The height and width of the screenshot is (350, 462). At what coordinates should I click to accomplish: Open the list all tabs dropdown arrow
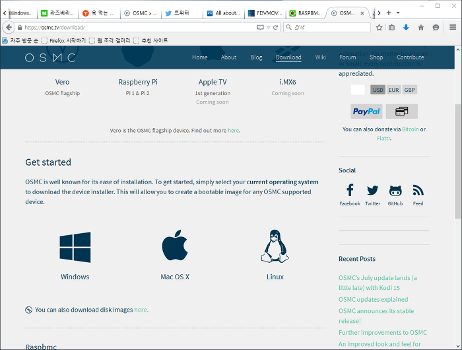coord(398,13)
